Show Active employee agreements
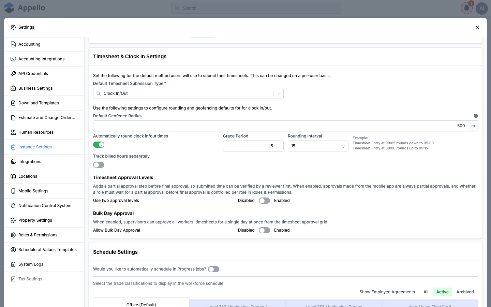 click(x=443, y=292)
